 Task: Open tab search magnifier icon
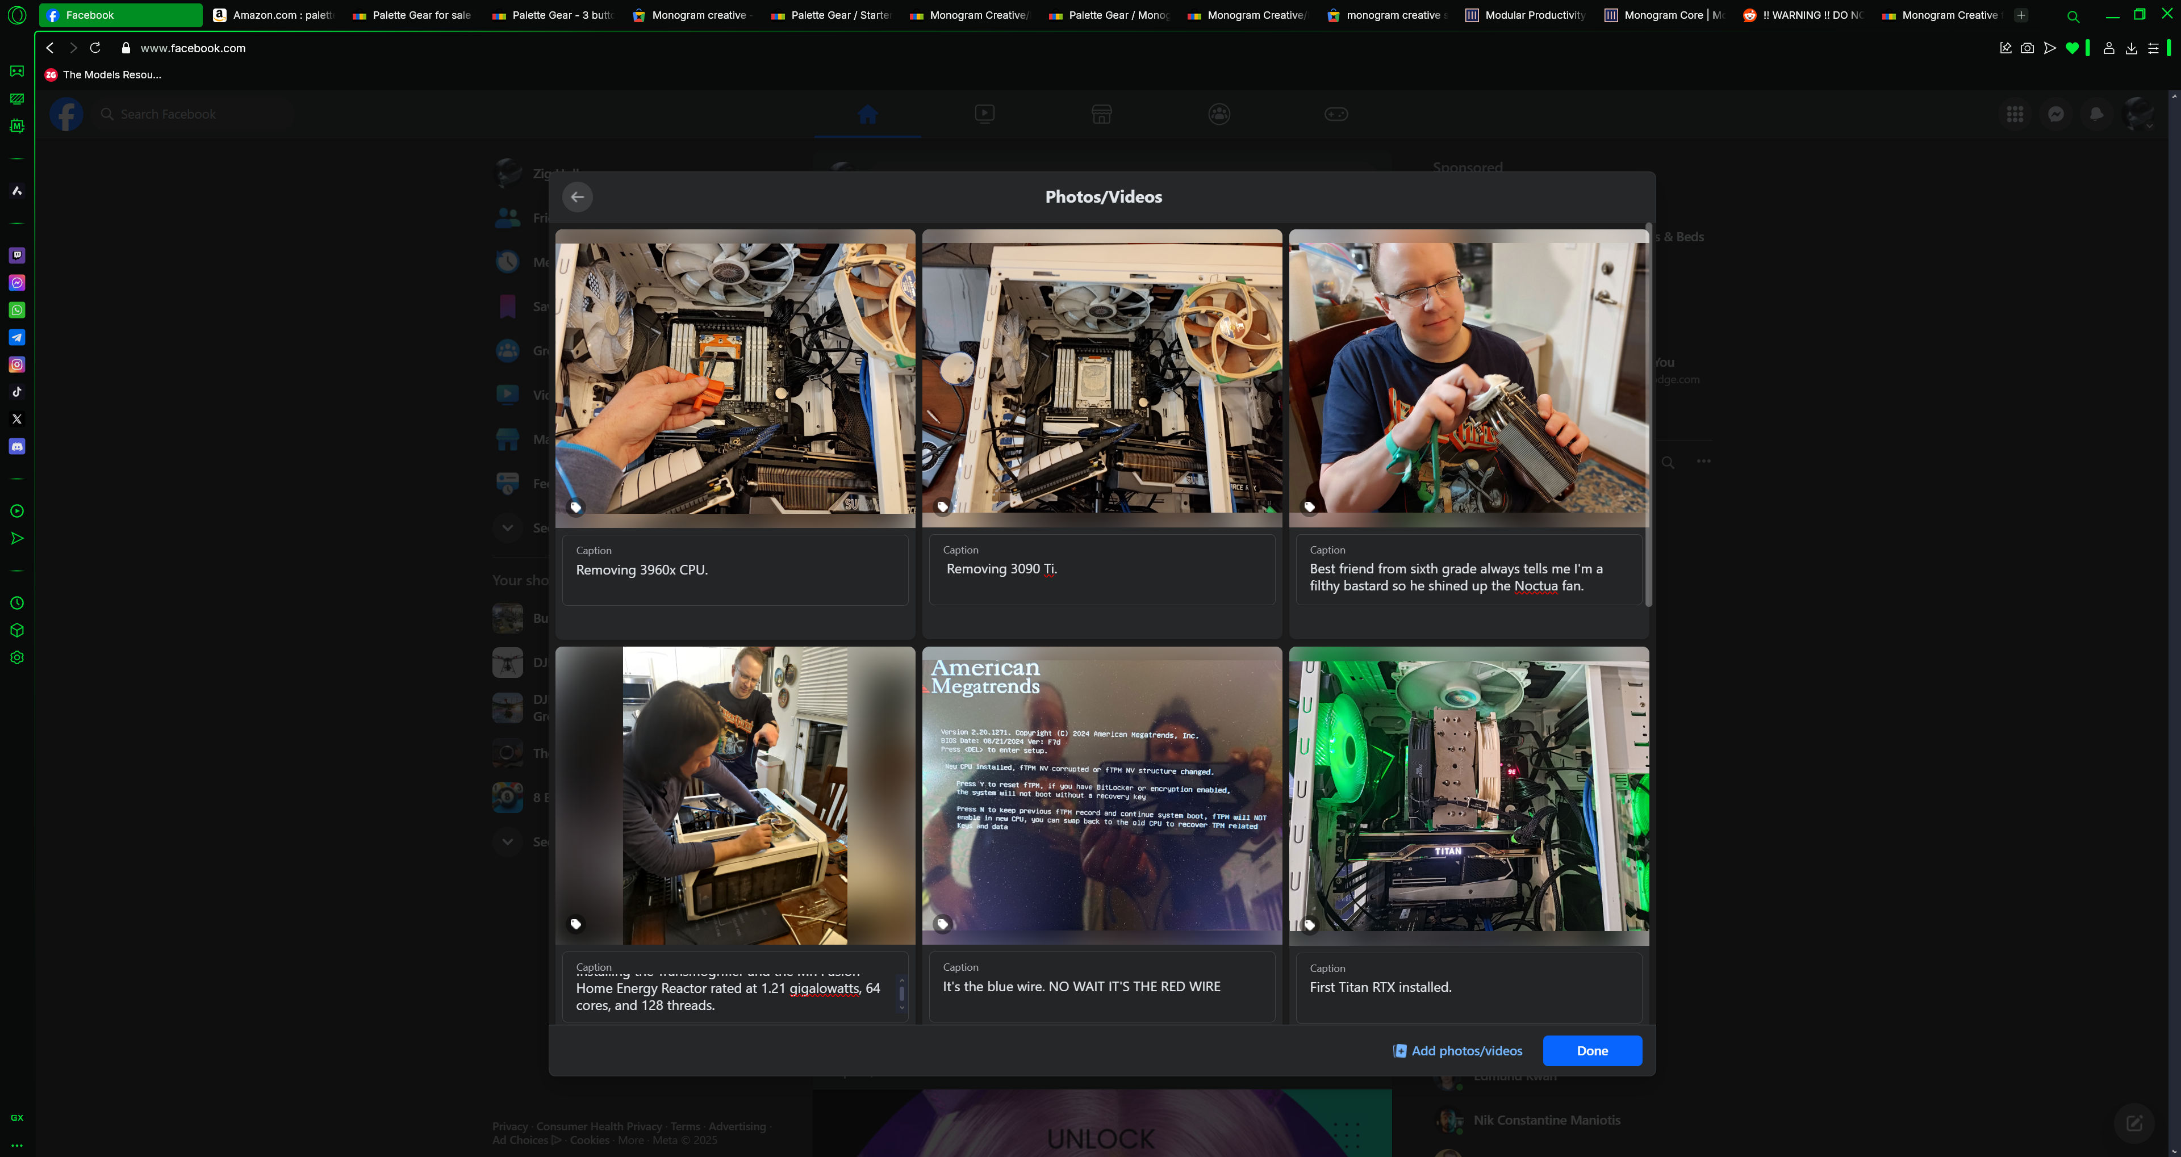point(2073,16)
